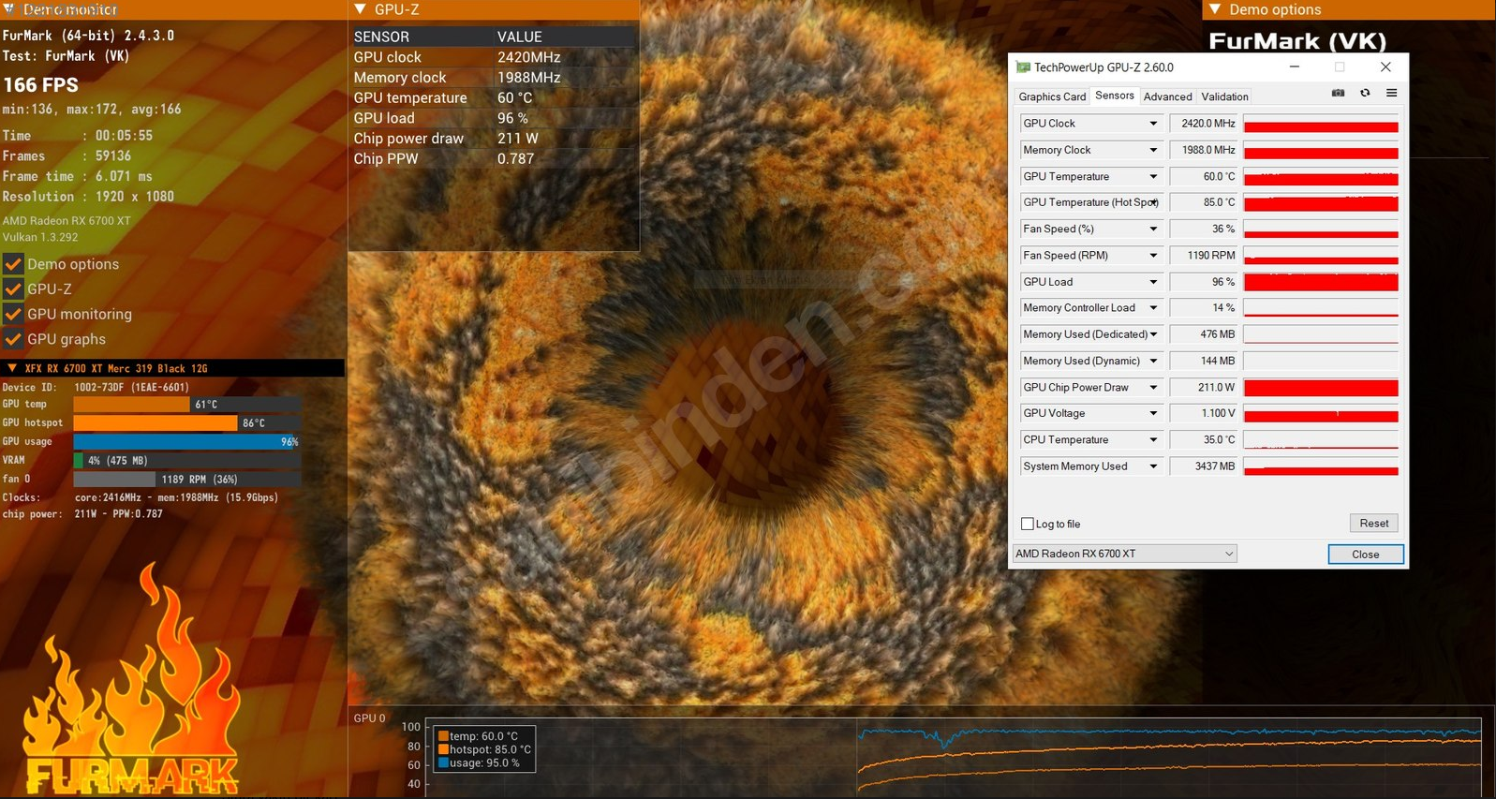Click the Chip power draw 211 W row
1496x799 pixels.
click(x=494, y=139)
